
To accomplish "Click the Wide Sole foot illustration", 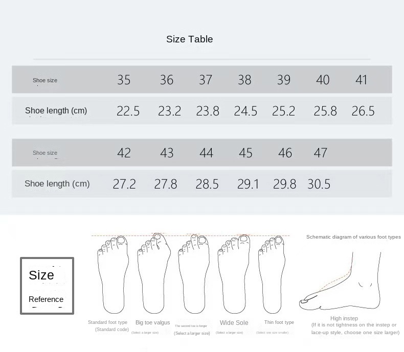I will (234, 276).
